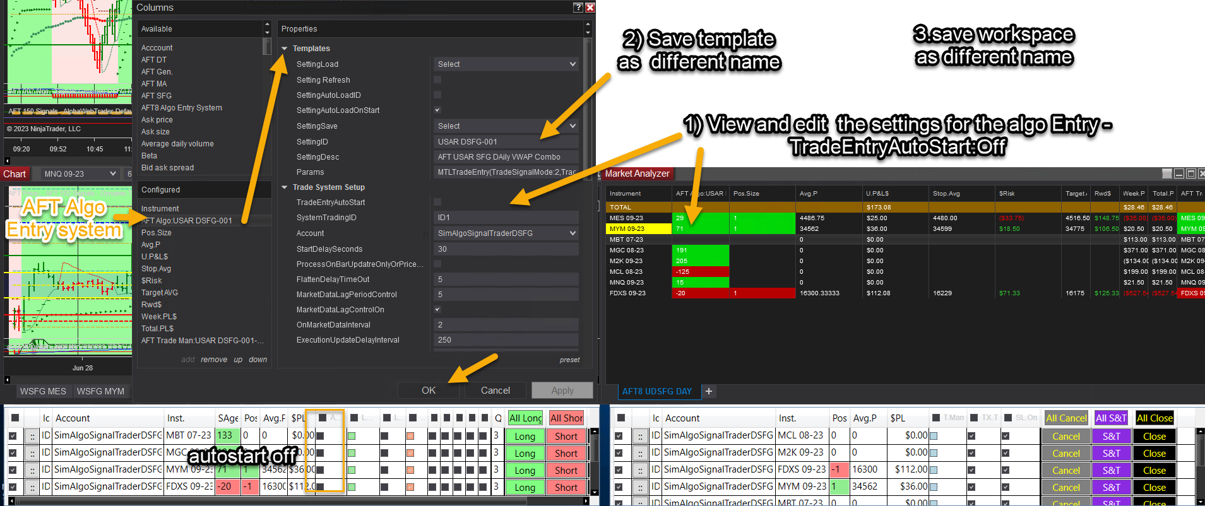
Task: Select AFT Trade Man:USAR DSFG-001 configured item
Action: (203, 341)
